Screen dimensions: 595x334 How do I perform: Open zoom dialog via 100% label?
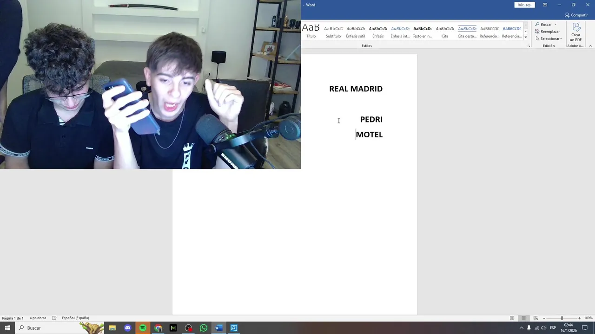click(588, 318)
